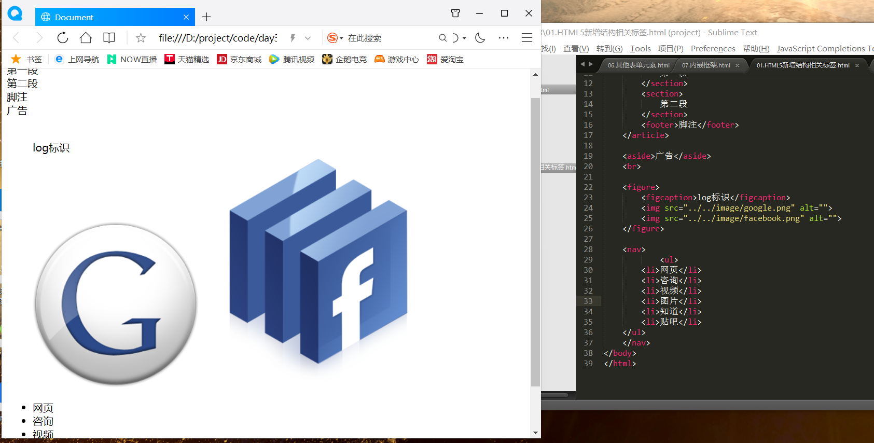The height and width of the screenshot is (443, 874).
Task: Switch to 07.内嵌框架.html tab
Action: 706,65
